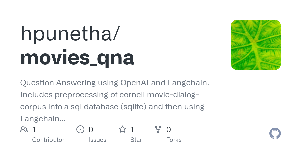Click the issues count number
301x150 pixels.
(x=91, y=130)
